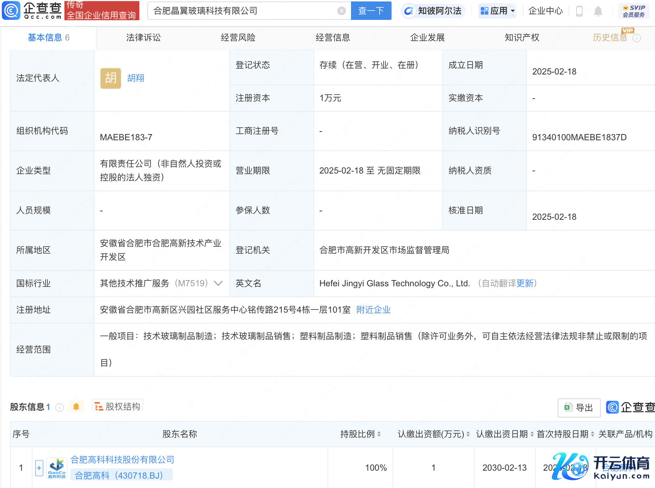This screenshot has width=655, height=488.
Task: Clear the search box with X icon
Action: [341, 11]
